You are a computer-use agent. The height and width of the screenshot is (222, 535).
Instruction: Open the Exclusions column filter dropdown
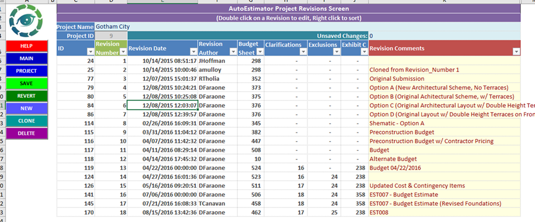click(336, 52)
